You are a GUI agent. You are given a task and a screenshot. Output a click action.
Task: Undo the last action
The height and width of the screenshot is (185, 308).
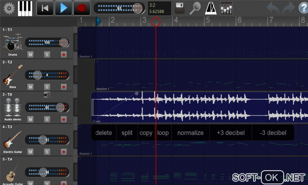[x=273, y=8]
